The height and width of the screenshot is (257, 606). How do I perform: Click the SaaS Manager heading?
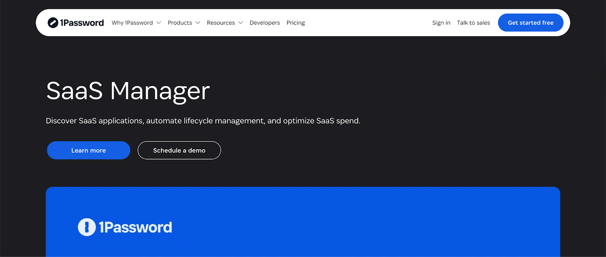pyautogui.click(x=128, y=91)
